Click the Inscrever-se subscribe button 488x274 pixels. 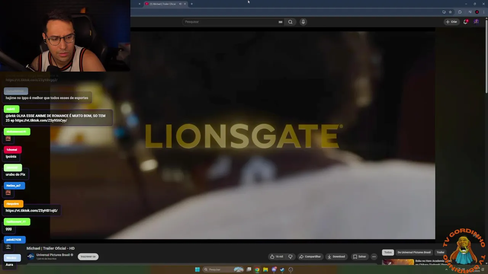point(88,256)
